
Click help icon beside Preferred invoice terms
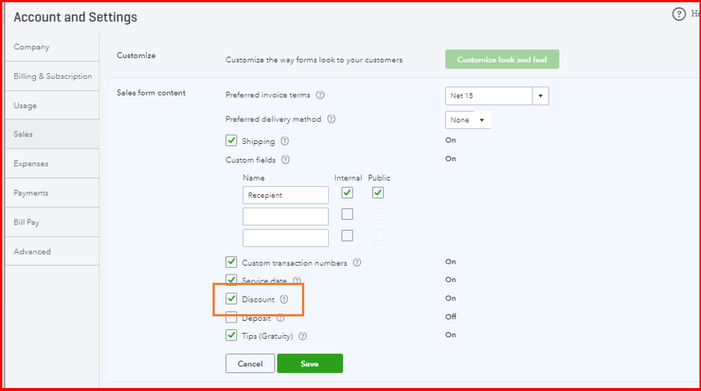click(320, 96)
